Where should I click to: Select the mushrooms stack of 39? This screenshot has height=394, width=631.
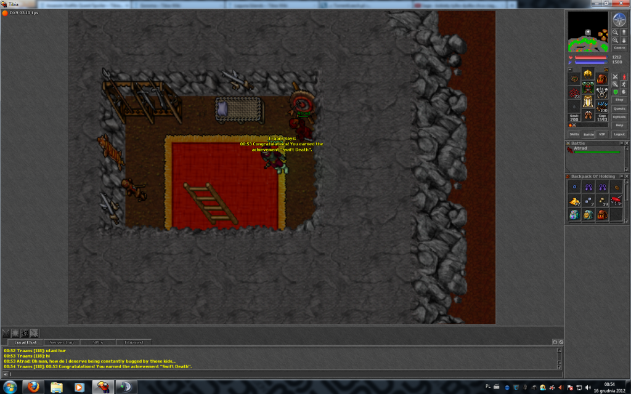[602, 201]
